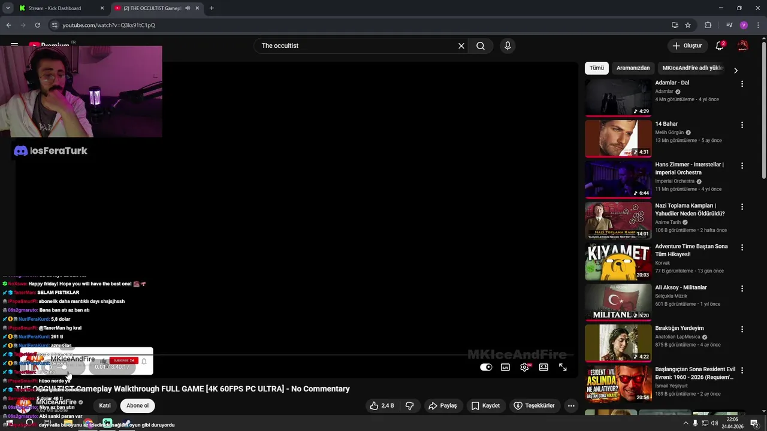Viewport: 767px width, 431px height.
Task: Click the Katıl join button
Action: pyautogui.click(x=105, y=405)
